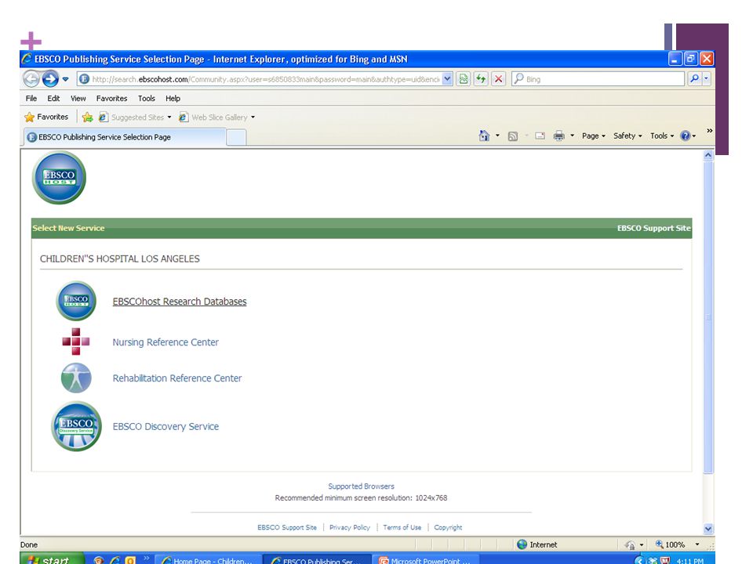The width and height of the screenshot is (753, 564).
Task: Open the Privacy Policy footer link
Action: pyautogui.click(x=350, y=527)
